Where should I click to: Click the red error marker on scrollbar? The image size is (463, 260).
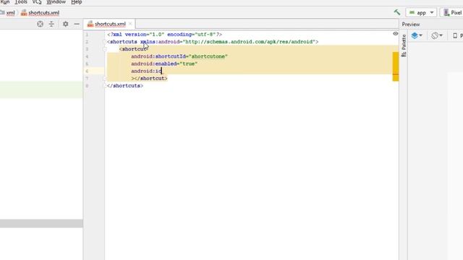[x=396, y=74]
